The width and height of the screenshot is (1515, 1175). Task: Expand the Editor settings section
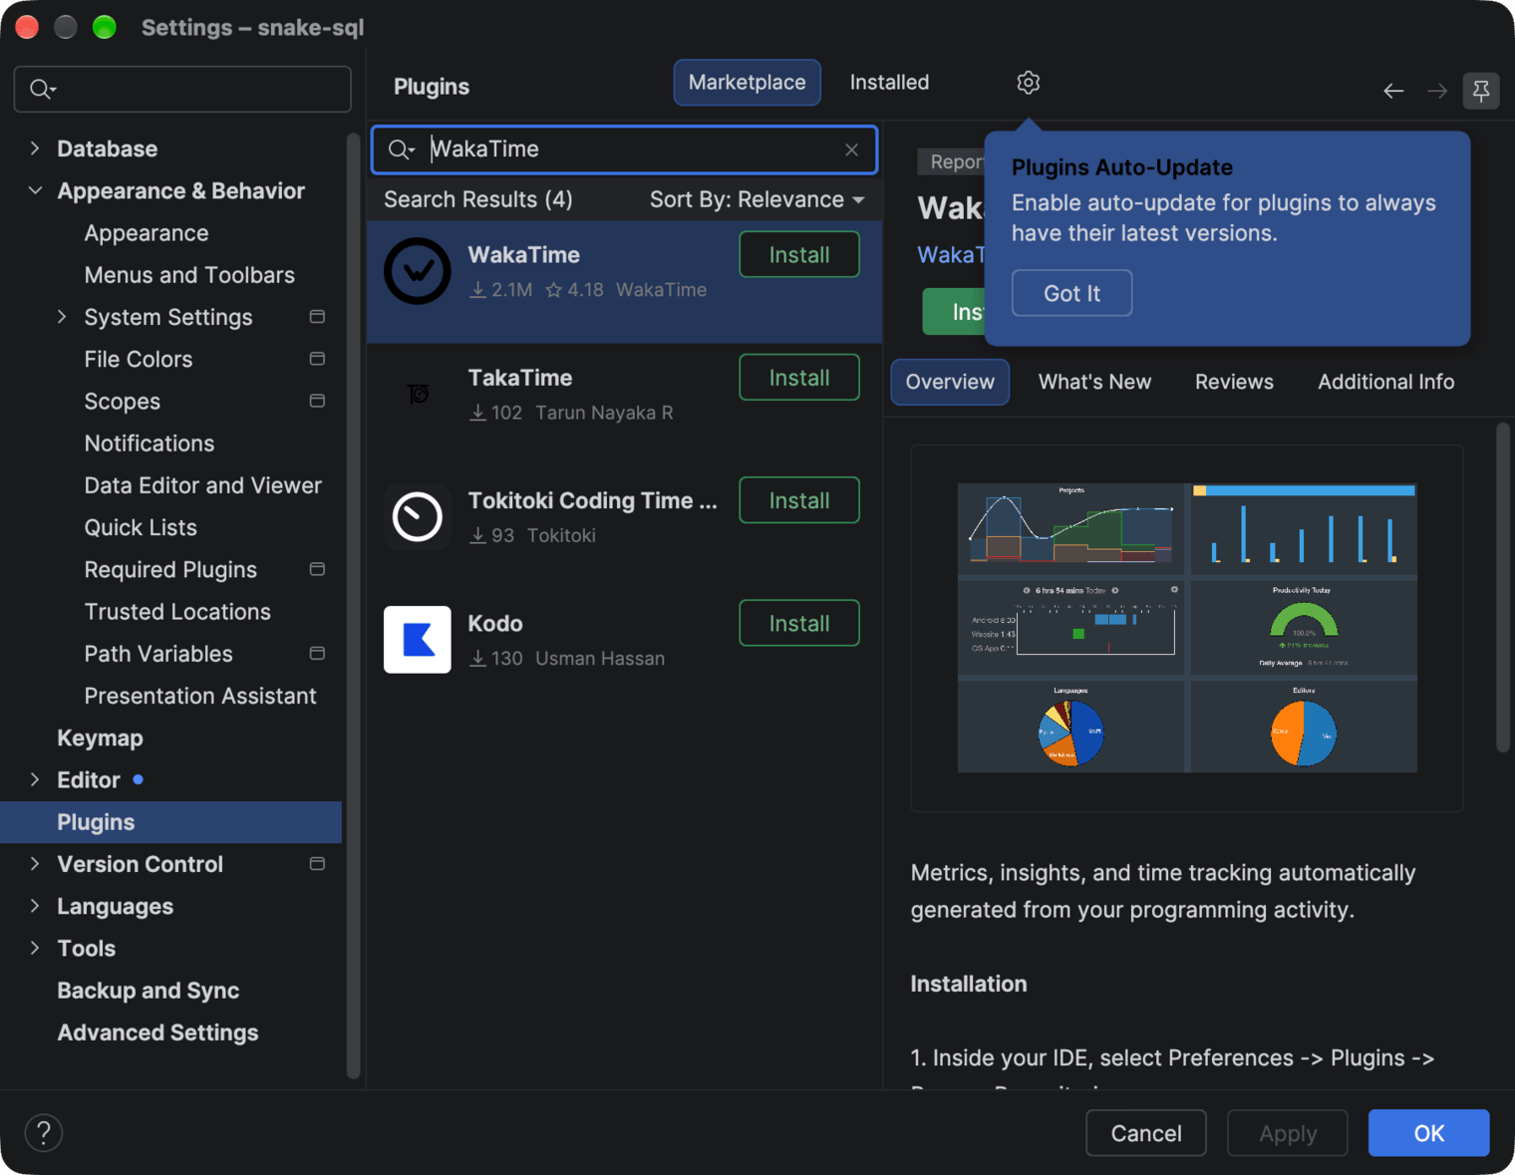(35, 779)
